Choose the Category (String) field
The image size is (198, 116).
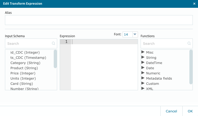coord(25,63)
